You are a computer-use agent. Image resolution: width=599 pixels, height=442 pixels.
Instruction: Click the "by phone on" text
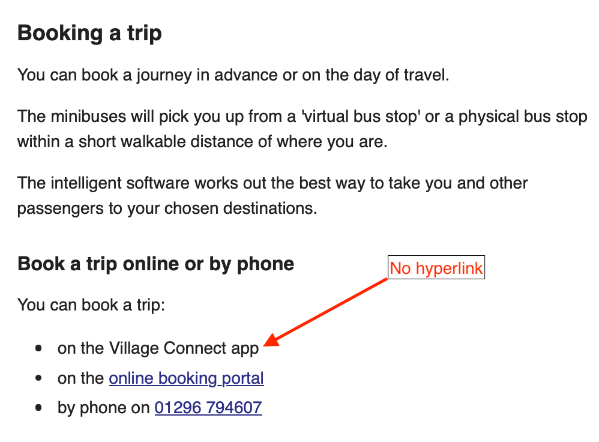pos(103,408)
